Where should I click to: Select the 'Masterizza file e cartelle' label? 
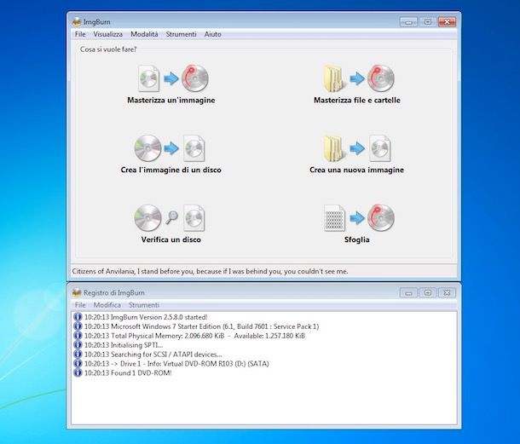357,101
